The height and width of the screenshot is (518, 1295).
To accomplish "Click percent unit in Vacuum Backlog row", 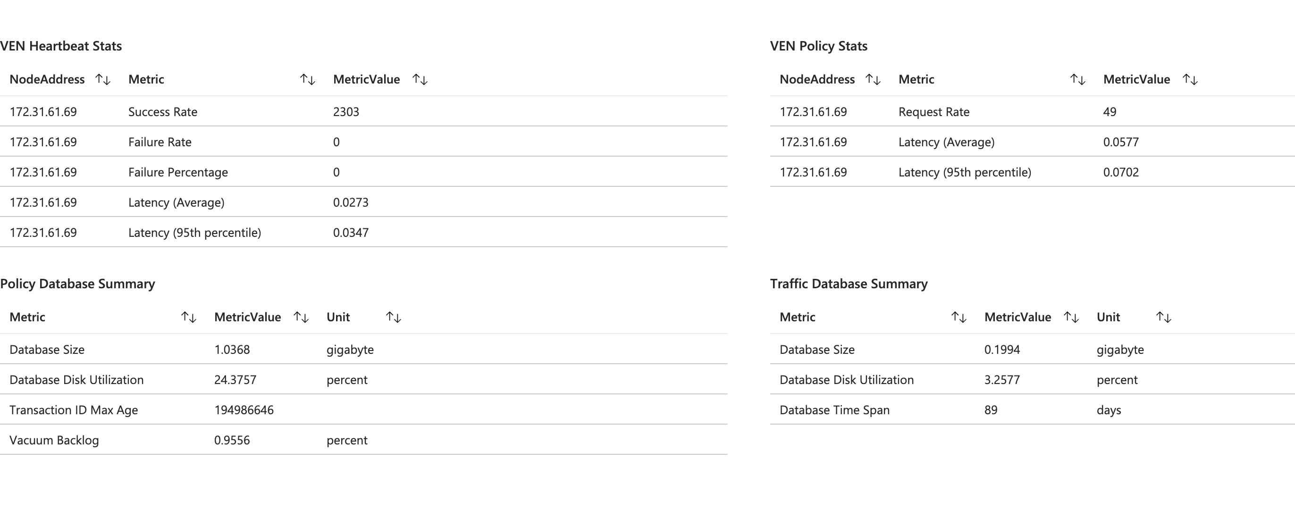I will tap(347, 440).
